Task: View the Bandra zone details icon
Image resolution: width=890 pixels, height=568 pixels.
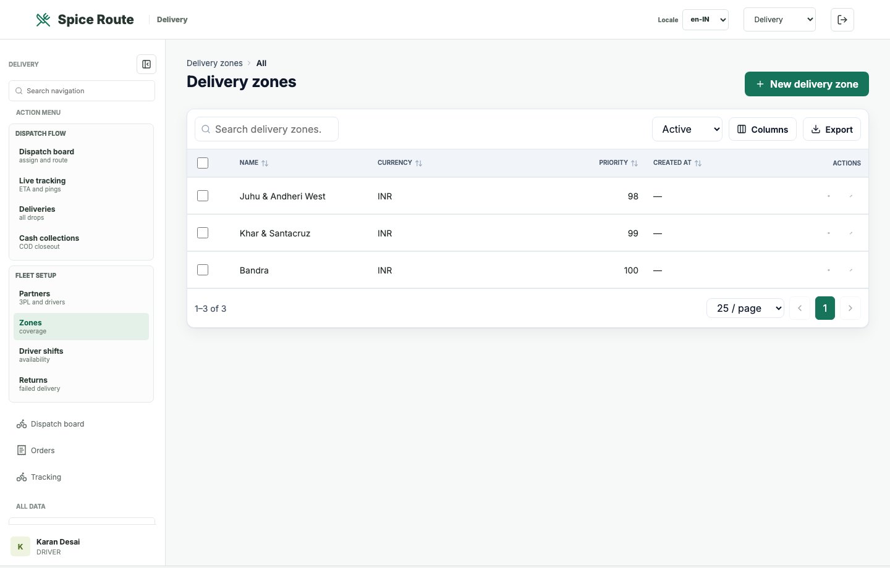Action: pos(829,270)
